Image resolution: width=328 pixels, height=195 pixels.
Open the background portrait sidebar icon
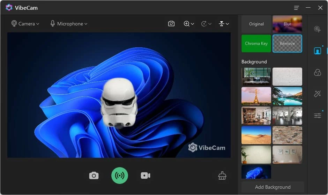pos(317,51)
